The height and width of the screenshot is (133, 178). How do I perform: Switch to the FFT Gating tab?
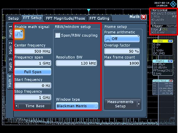tap(99, 18)
